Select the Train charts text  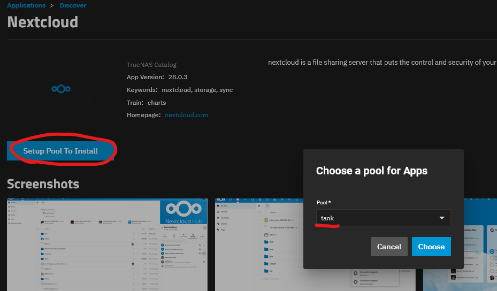[x=146, y=103]
